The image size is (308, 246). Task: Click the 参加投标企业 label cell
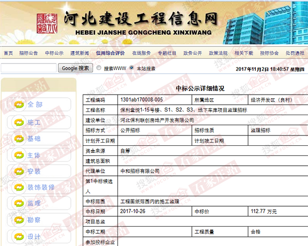101,242
